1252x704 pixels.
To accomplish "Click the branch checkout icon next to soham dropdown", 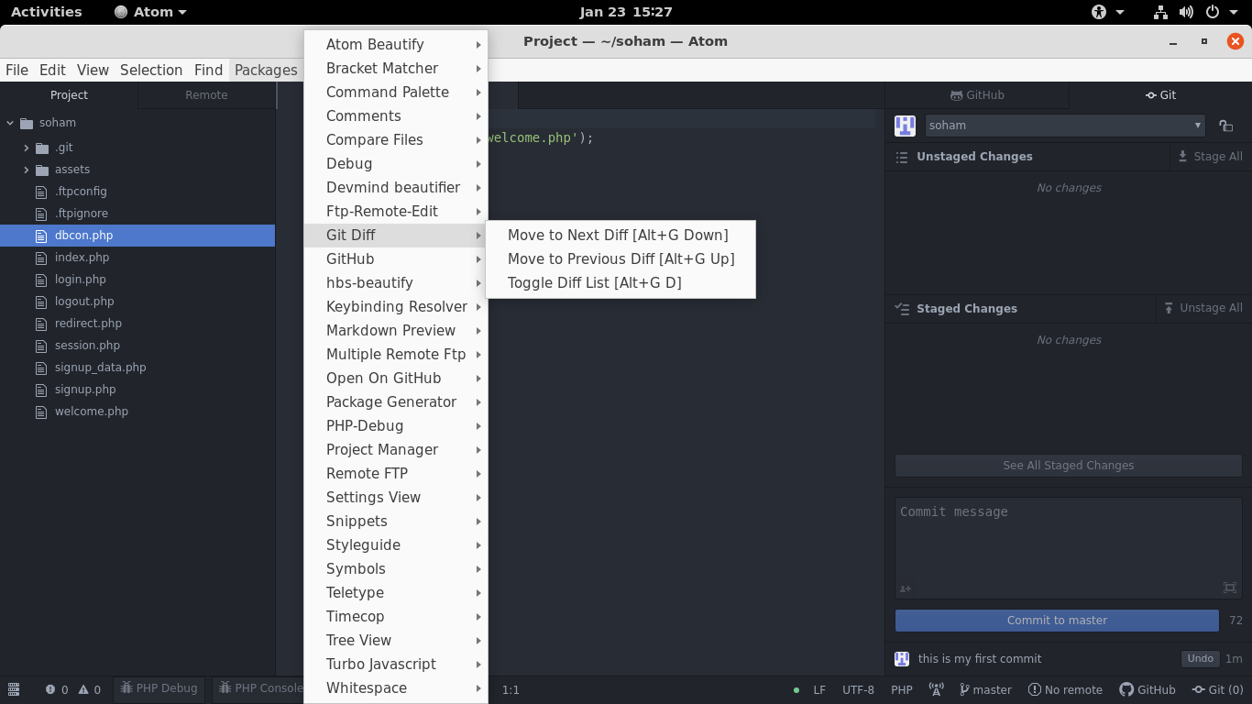I will 1225,126.
